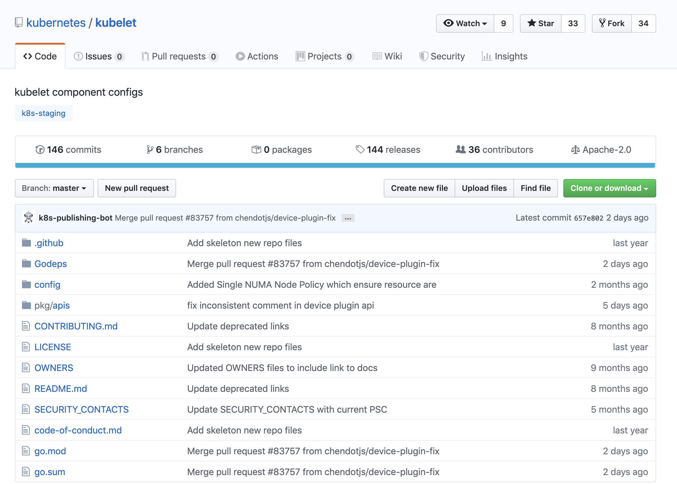The image size is (677, 484).
Task: Click the Apache-2.0 license scale icon
Action: click(575, 149)
